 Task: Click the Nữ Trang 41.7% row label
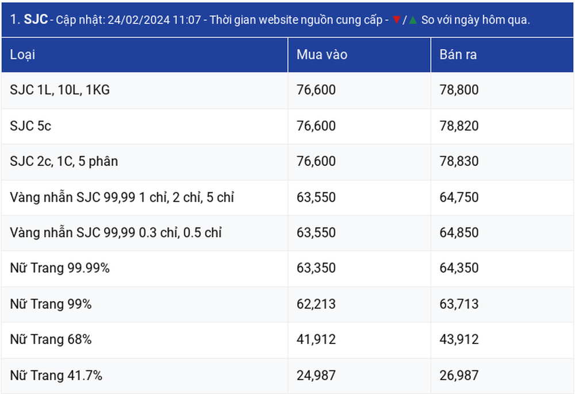coord(56,376)
